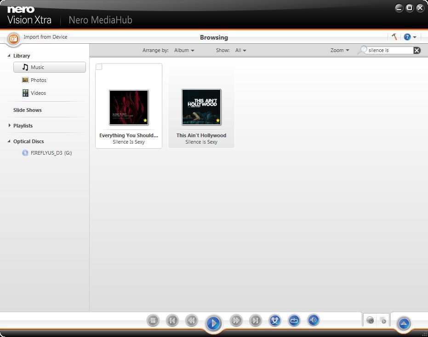Click the 'Everything You Should...' album title
Viewport: 428px width, 337px height.
pyautogui.click(x=129, y=135)
